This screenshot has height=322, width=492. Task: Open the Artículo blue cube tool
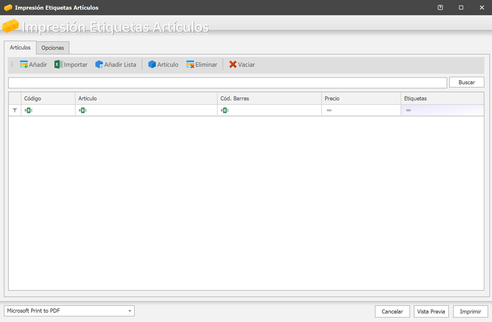pos(163,64)
